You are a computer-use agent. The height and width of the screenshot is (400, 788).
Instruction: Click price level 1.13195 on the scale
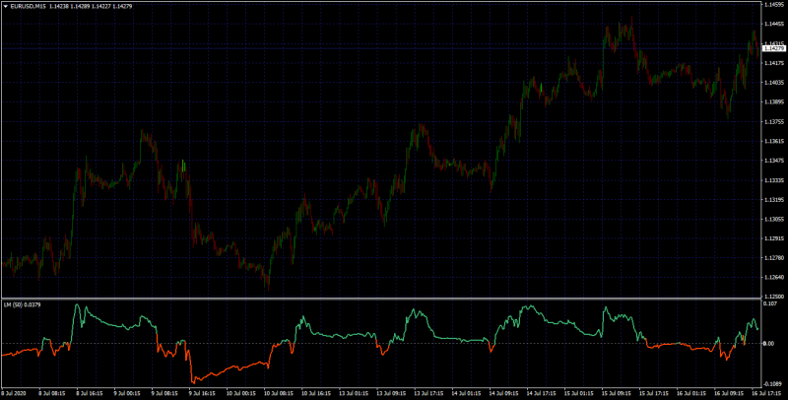pos(774,200)
